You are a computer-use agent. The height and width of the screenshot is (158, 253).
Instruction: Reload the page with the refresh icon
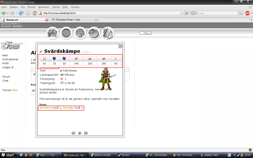21,13
